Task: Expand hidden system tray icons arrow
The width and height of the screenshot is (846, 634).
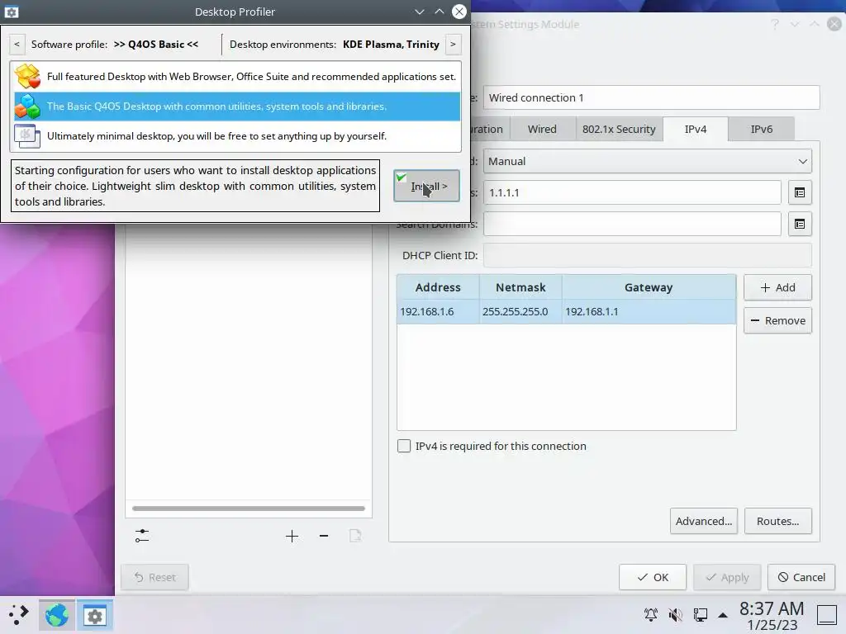Action: [723, 614]
